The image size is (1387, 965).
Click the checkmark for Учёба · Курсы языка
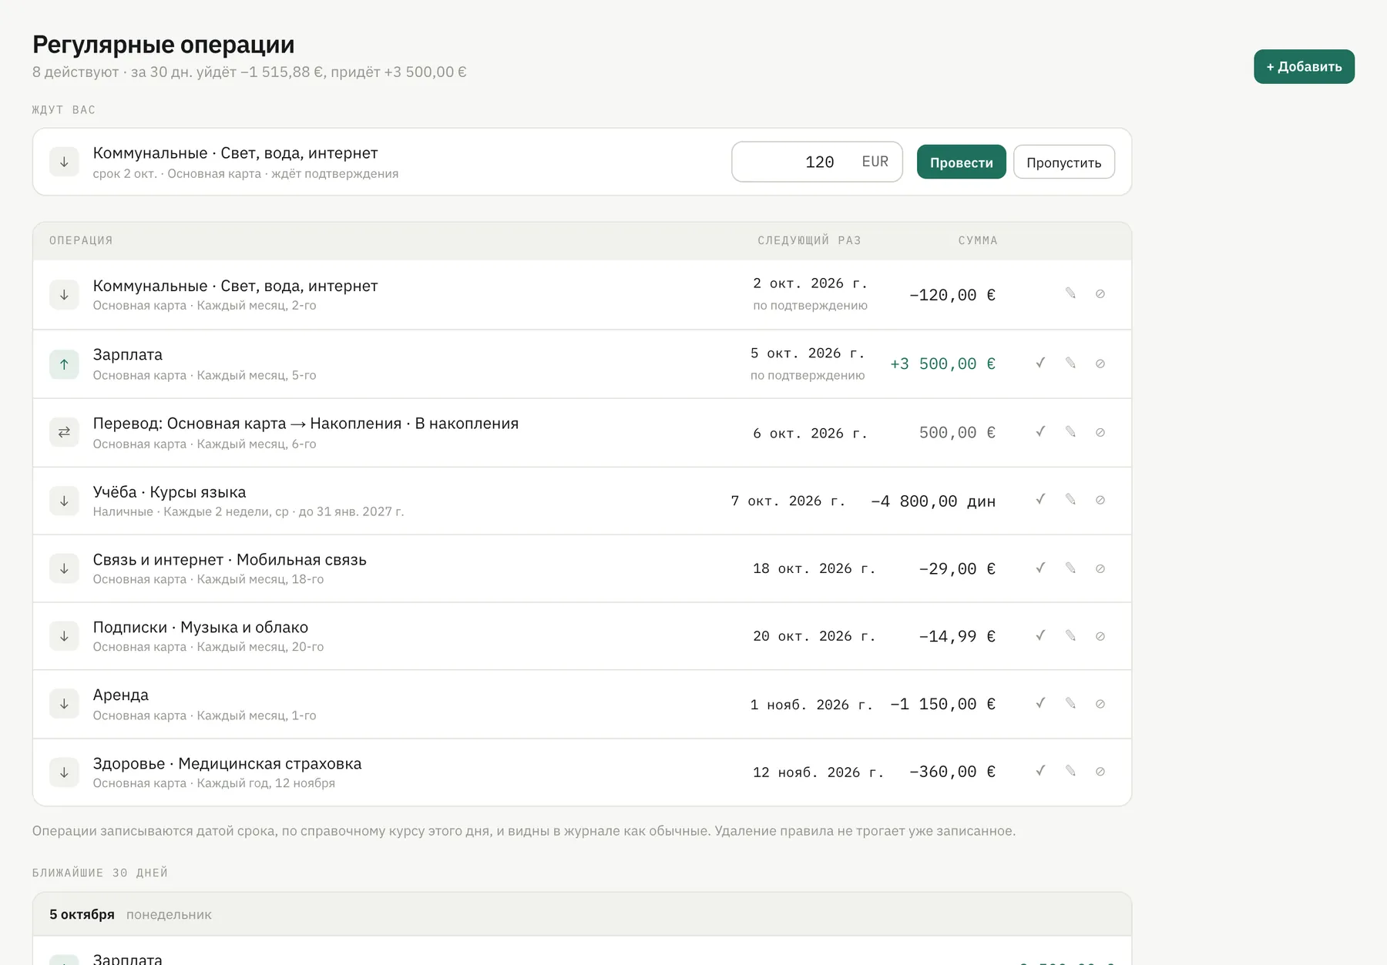pos(1040,500)
